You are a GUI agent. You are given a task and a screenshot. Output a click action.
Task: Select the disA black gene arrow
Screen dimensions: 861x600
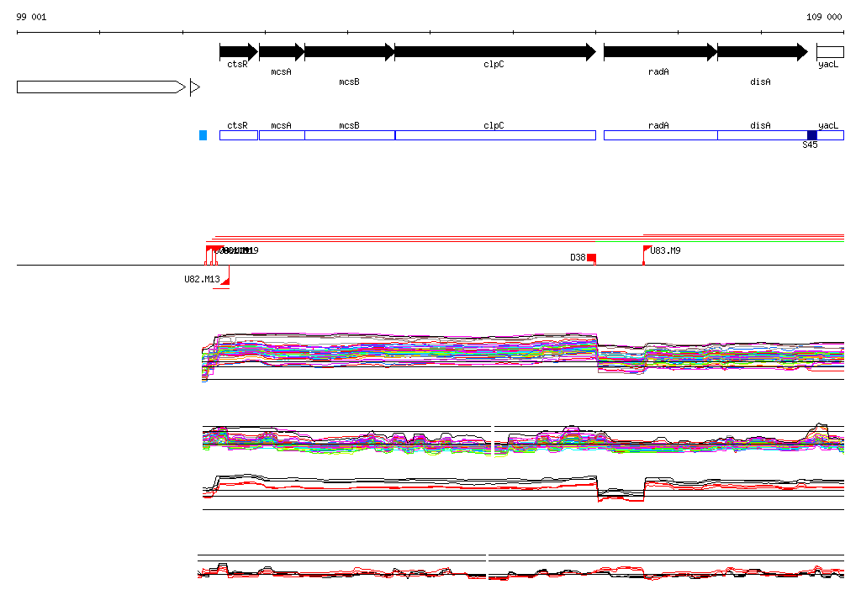coord(761,52)
